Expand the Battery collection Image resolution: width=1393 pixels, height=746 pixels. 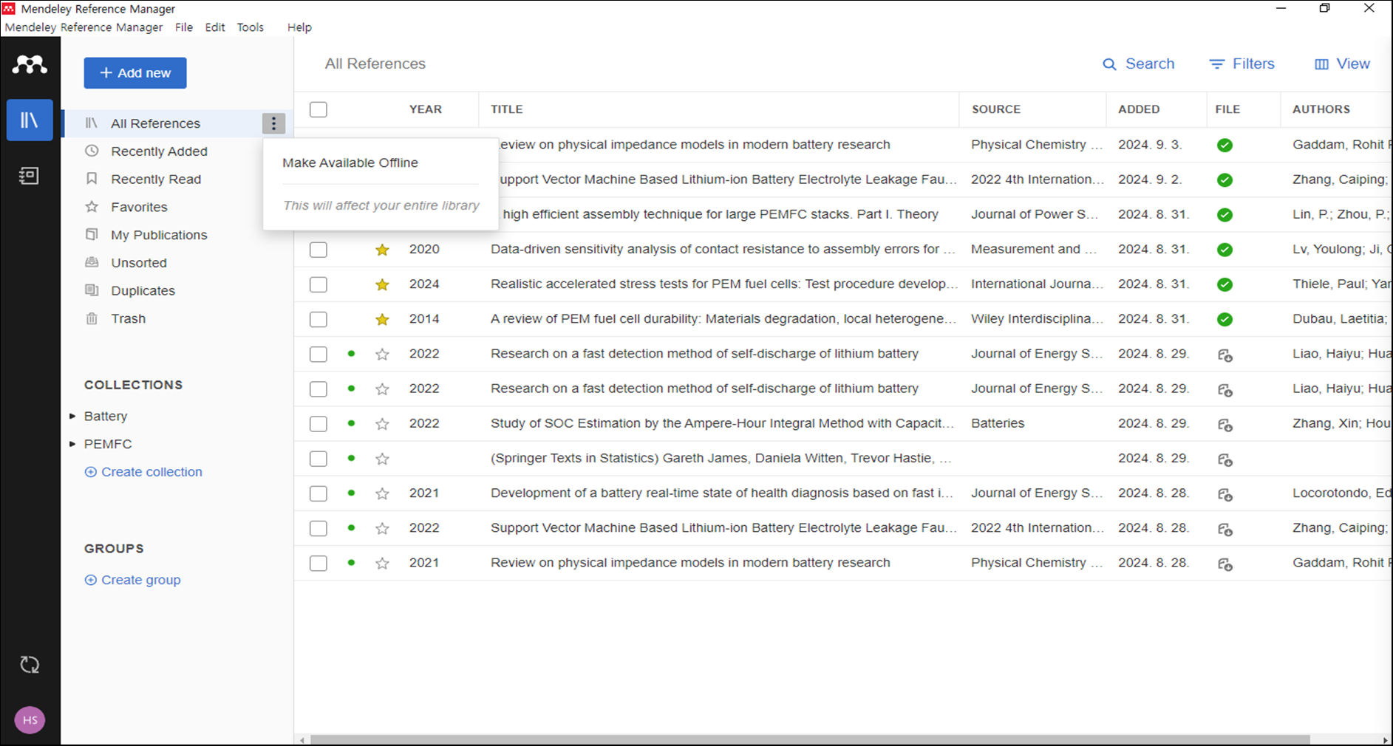pyautogui.click(x=72, y=416)
